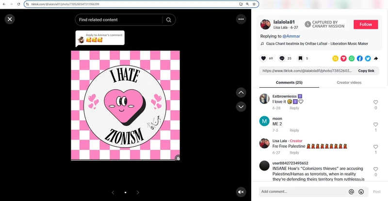Follow lalalola81

point(366,25)
